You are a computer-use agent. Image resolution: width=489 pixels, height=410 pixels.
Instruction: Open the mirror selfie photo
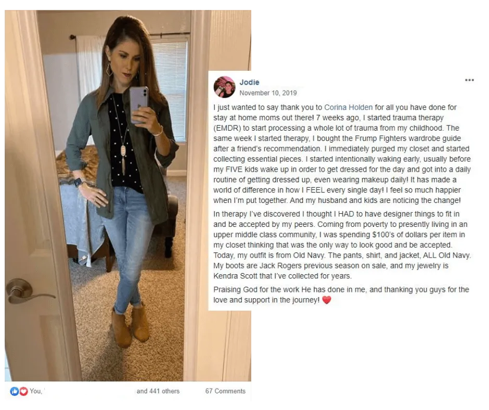pos(128,196)
